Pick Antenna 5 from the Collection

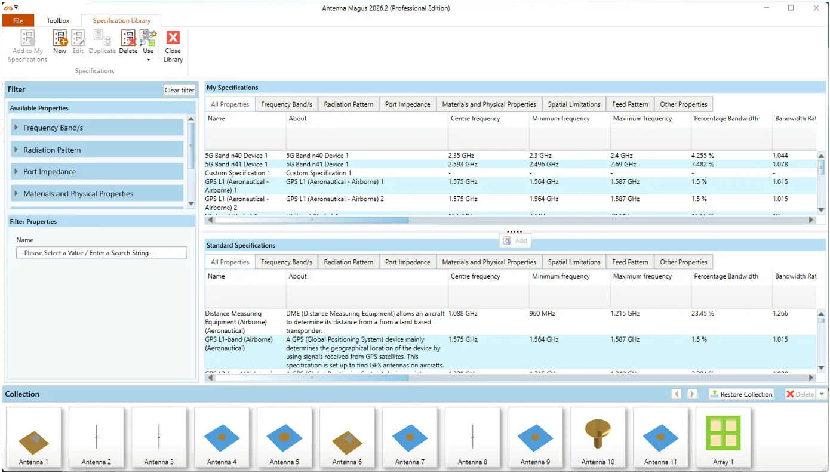click(x=284, y=437)
